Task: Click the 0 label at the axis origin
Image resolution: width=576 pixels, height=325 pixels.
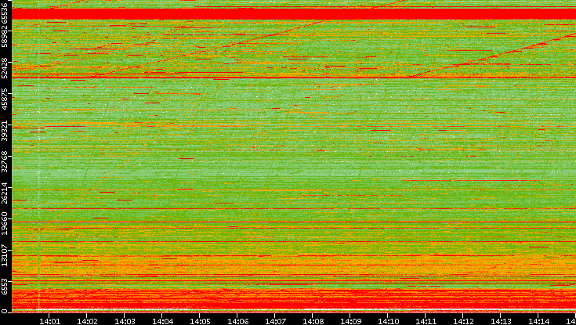Action: (x=4, y=312)
